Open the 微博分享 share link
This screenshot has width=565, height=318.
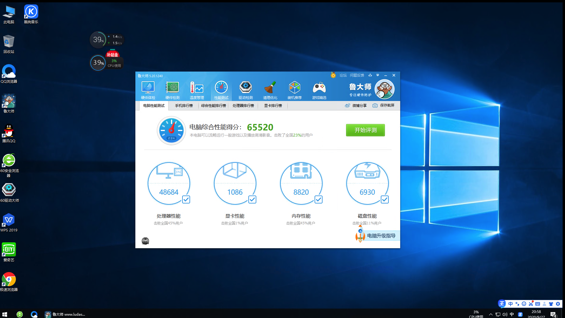tap(356, 105)
